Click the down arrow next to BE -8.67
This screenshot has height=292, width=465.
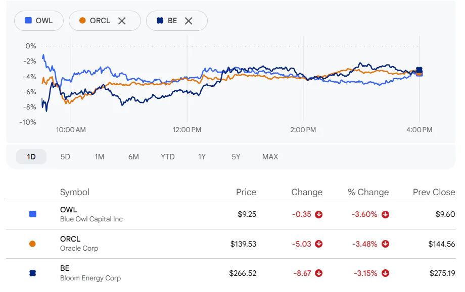click(x=319, y=273)
